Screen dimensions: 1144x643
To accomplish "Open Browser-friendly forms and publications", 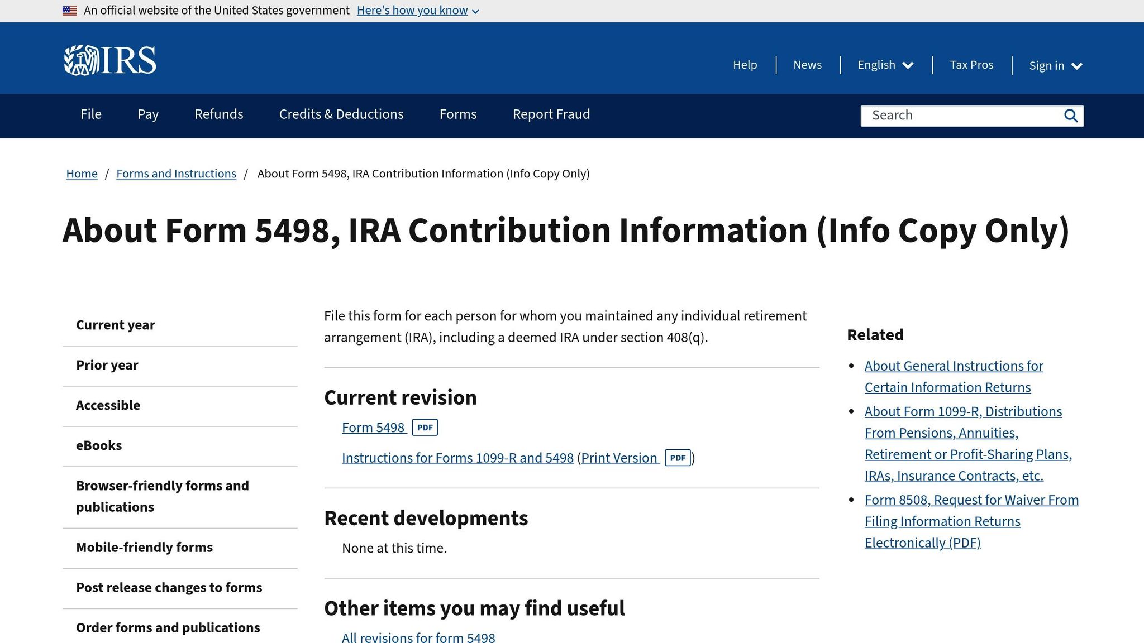I will click(162, 496).
